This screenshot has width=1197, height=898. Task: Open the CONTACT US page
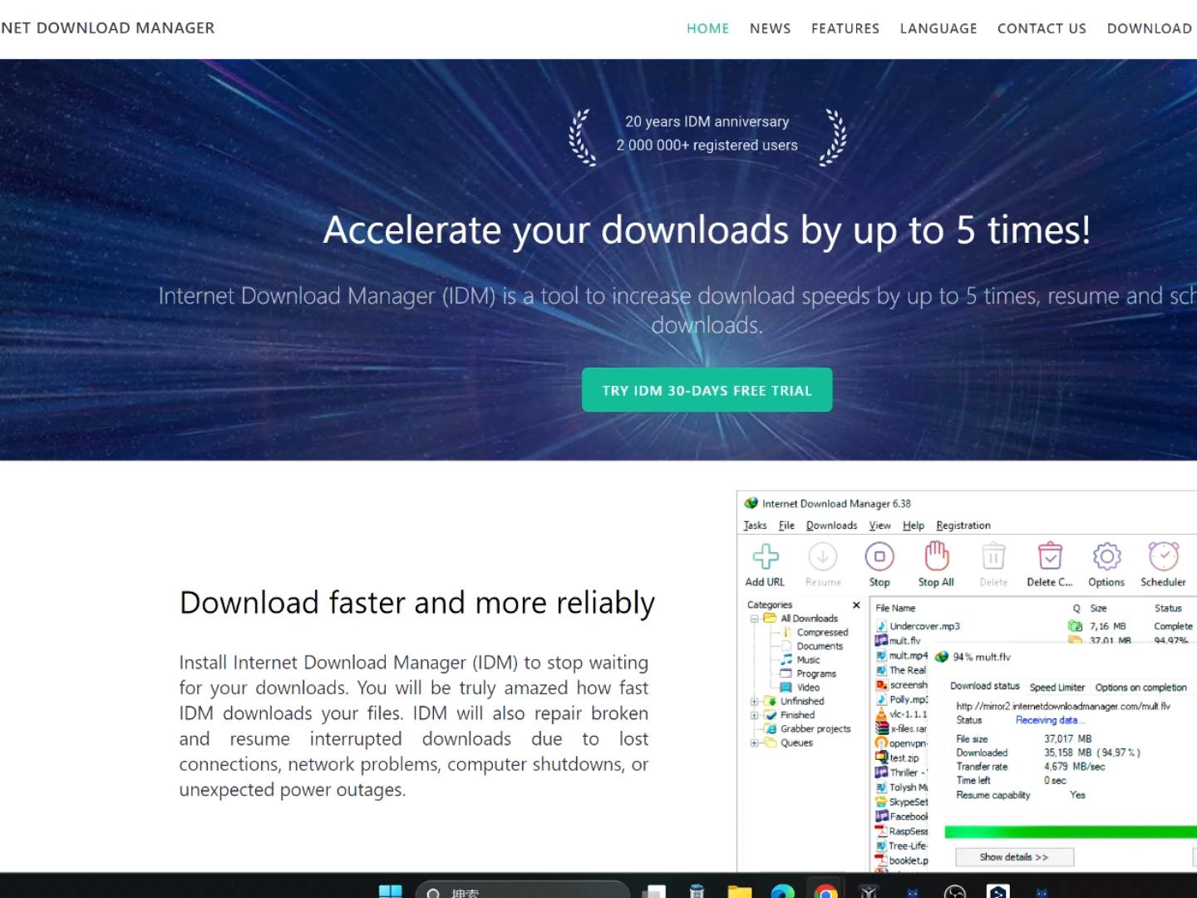1042,28
